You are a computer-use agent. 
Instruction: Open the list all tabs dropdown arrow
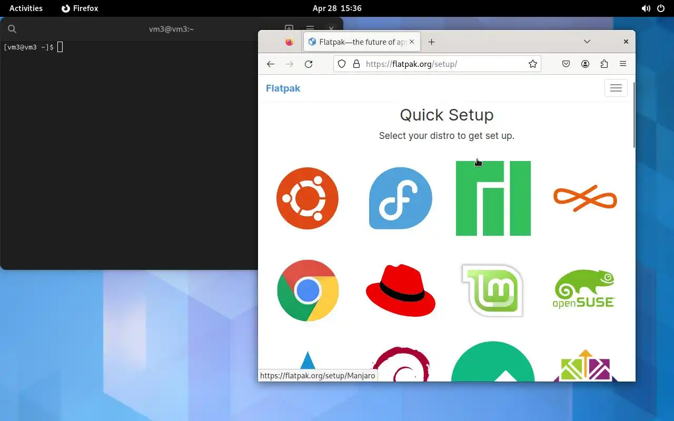pos(587,42)
